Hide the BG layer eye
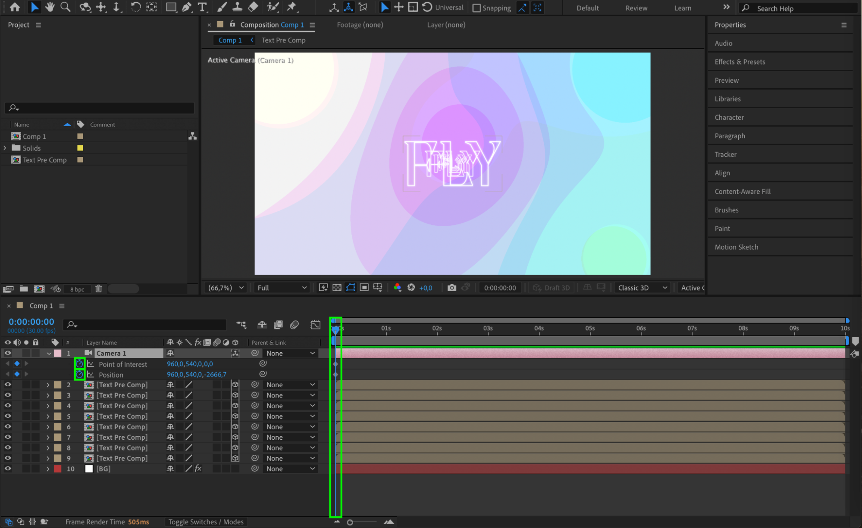 coord(8,469)
